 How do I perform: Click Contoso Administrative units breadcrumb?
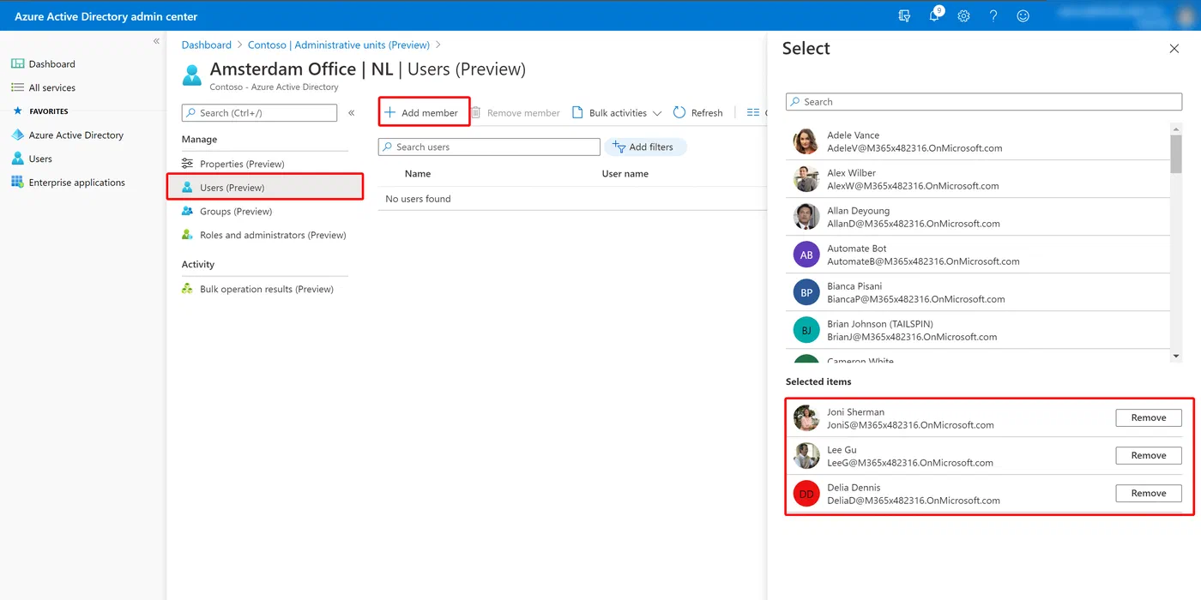339,45
